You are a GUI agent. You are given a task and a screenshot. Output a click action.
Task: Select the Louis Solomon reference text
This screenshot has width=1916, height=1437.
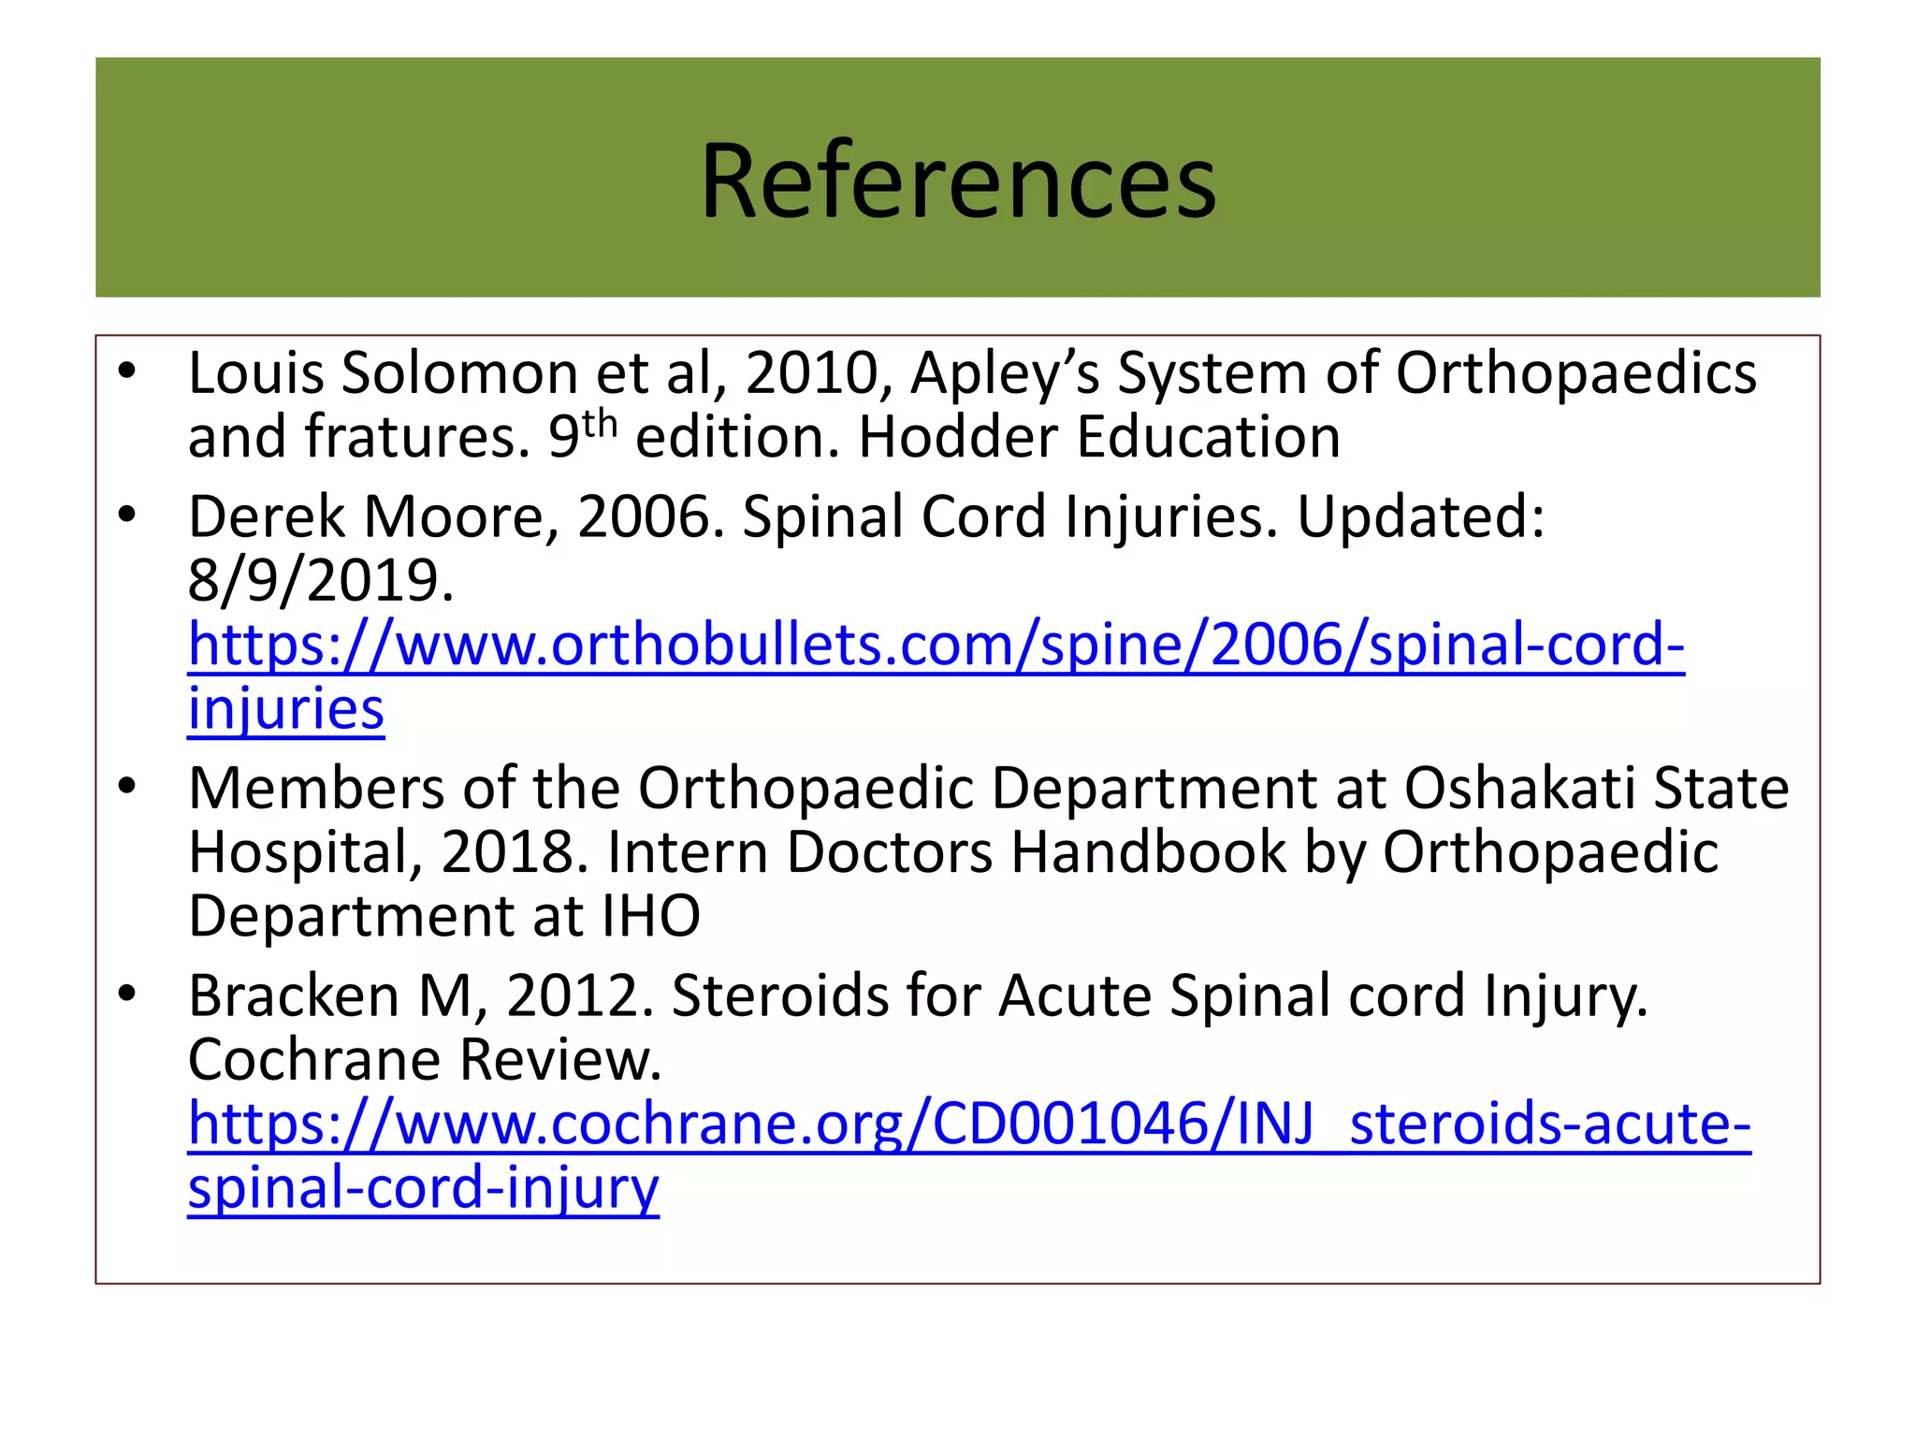973,404
